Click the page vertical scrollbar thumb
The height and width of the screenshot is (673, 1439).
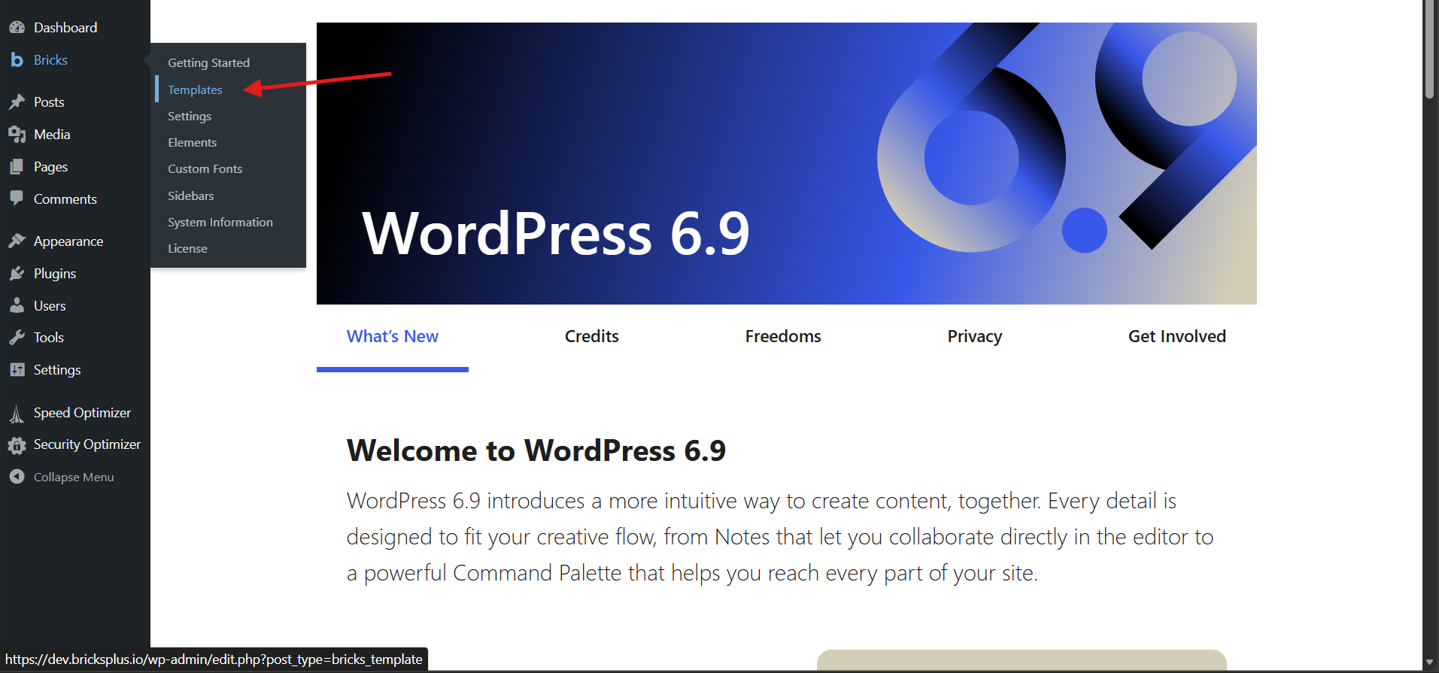[1430, 50]
